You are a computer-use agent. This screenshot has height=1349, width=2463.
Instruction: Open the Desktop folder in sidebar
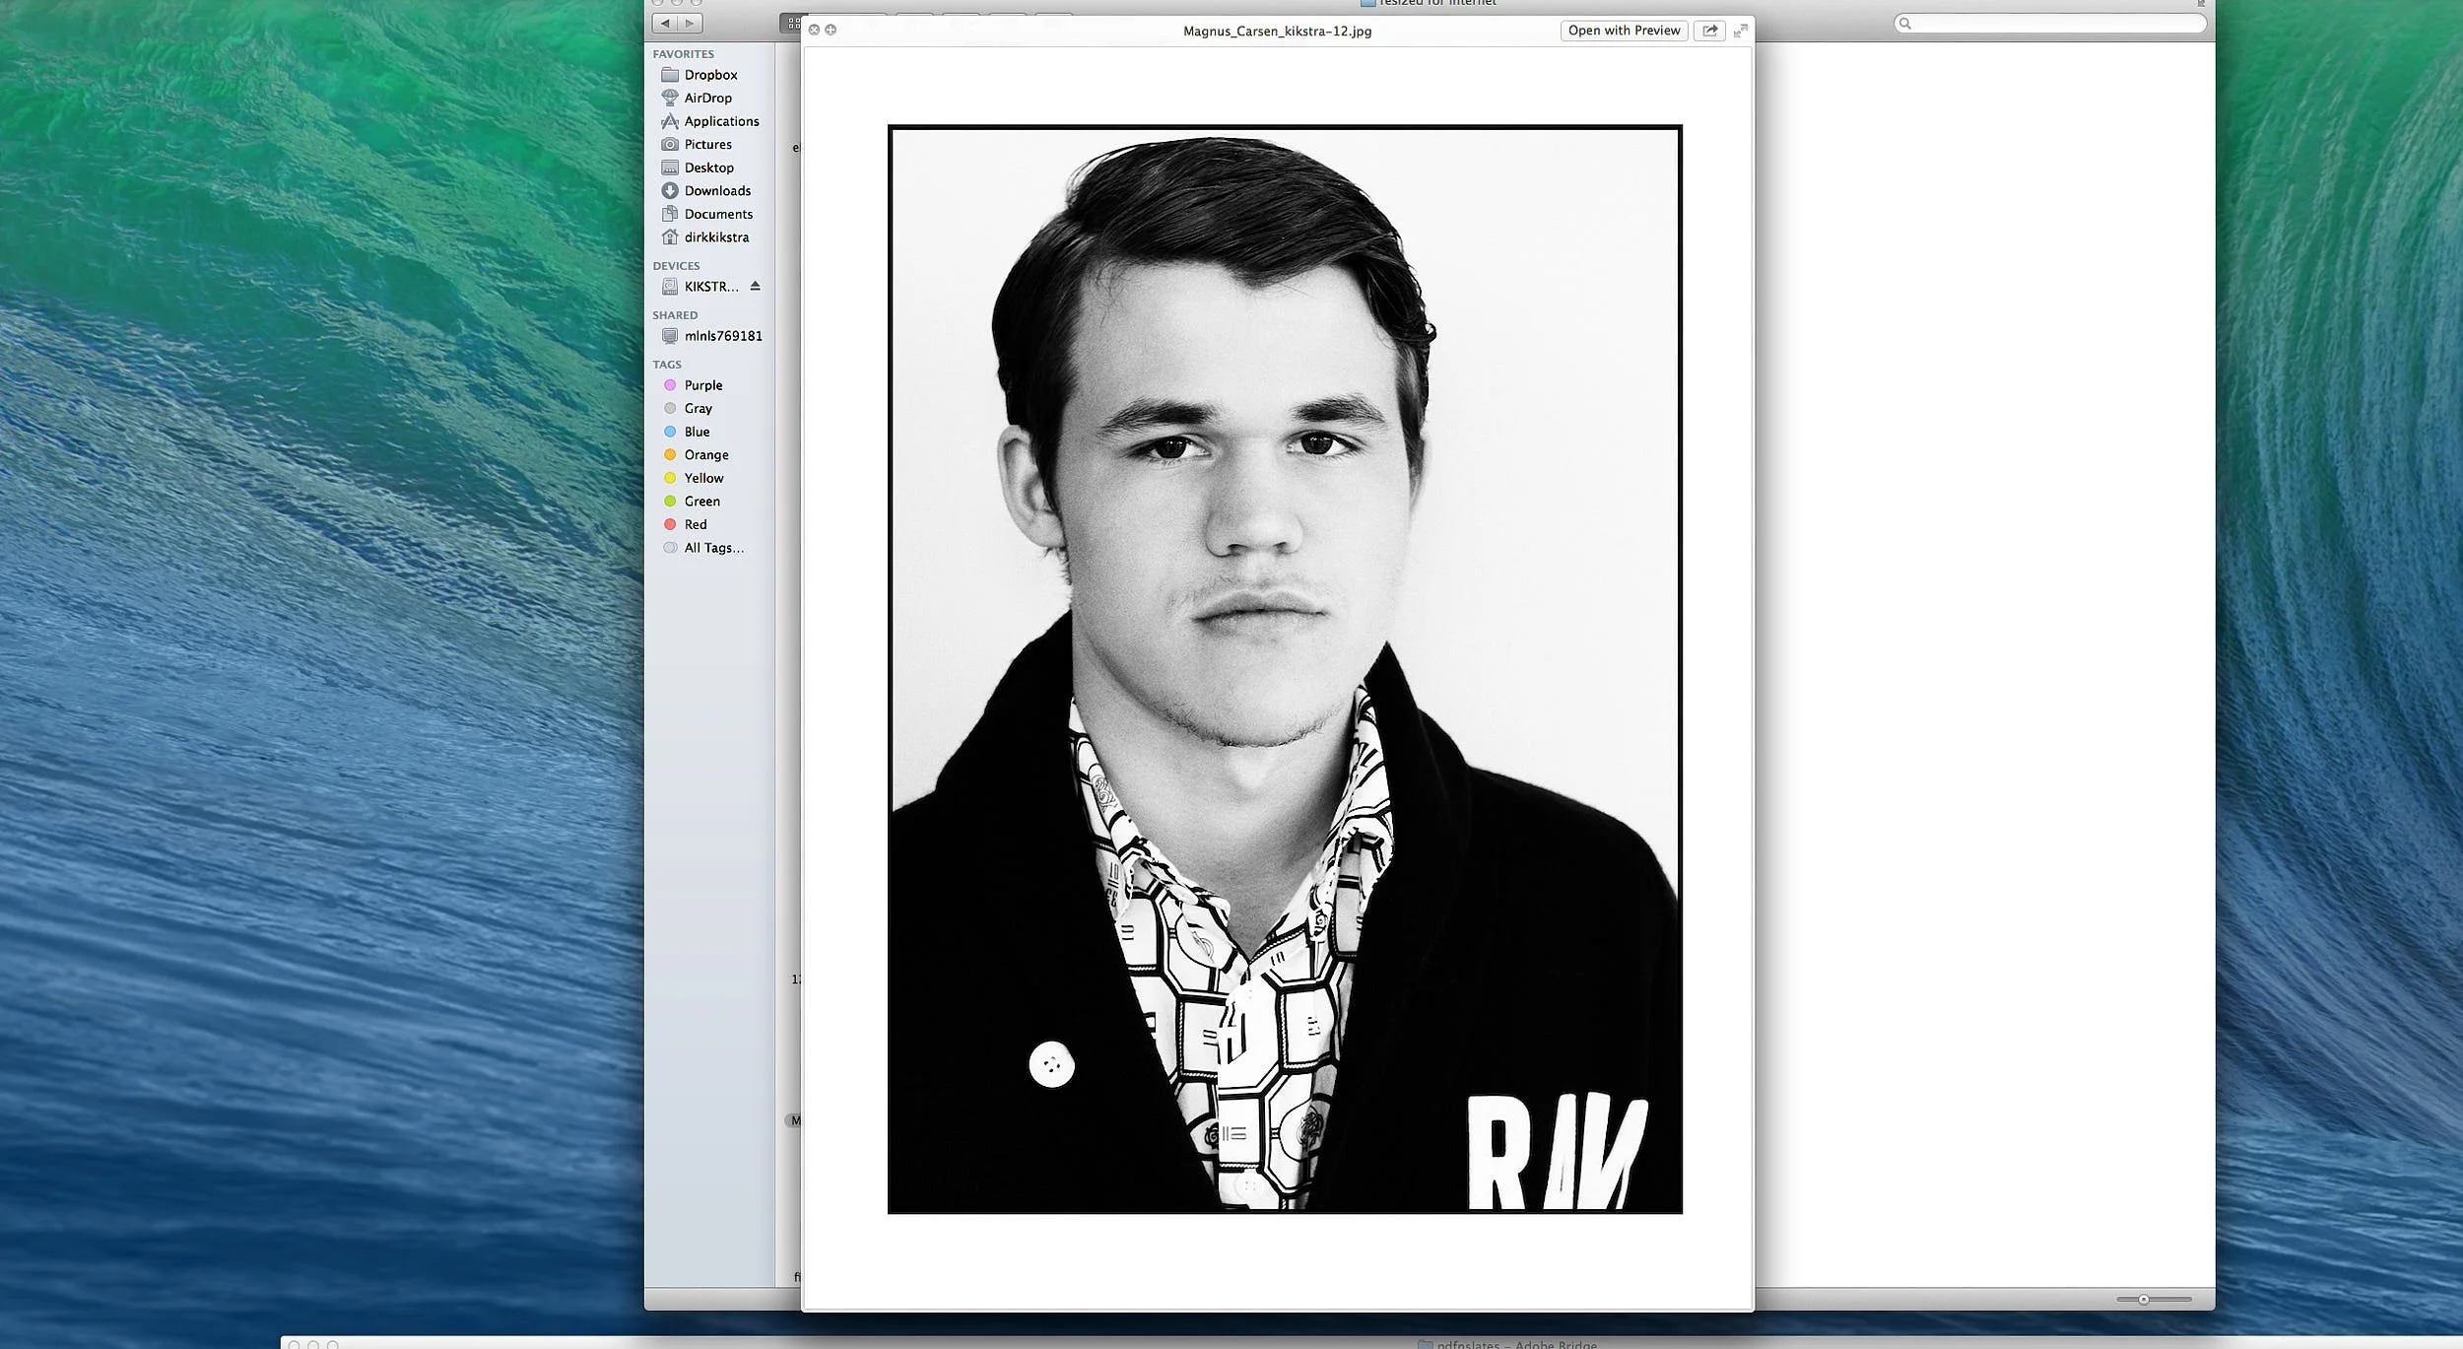(x=708, y=168)
